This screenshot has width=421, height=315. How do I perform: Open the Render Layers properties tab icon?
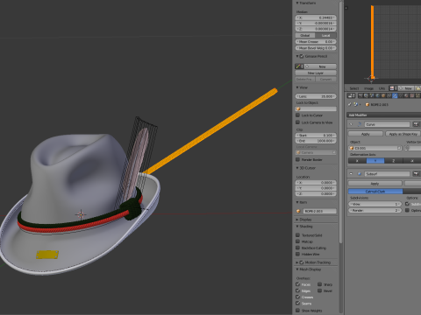tap(366, 95)
